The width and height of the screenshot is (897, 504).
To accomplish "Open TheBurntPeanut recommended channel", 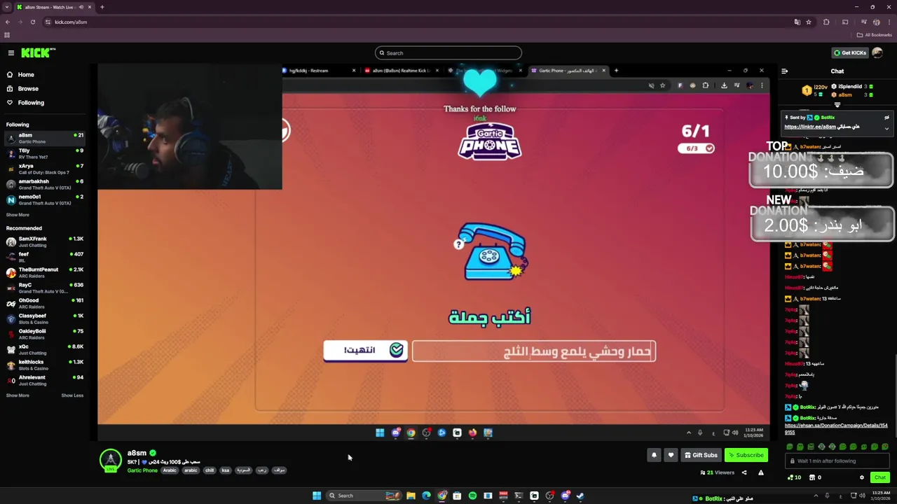I will coord(46,272).
